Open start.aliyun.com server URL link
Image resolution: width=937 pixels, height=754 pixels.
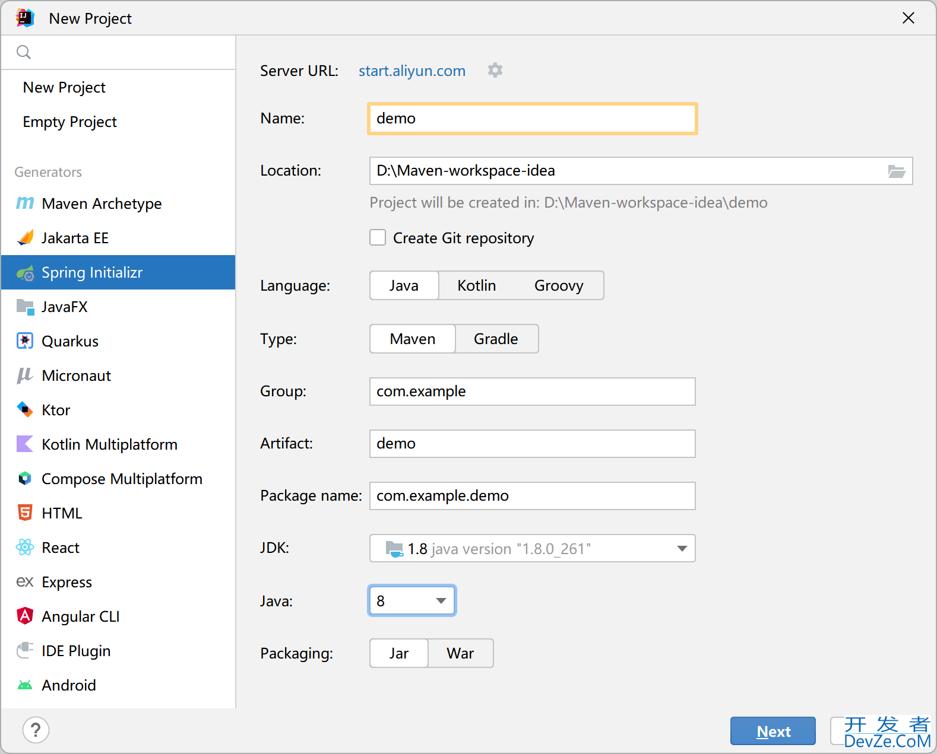[412, 71]
